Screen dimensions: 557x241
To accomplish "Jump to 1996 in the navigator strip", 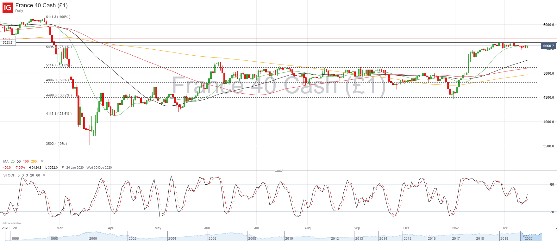I will pyautogui.click(x=15, y=238).
